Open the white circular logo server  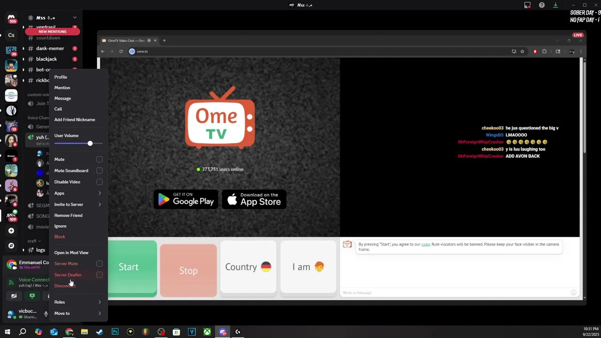tap(11, 95)
